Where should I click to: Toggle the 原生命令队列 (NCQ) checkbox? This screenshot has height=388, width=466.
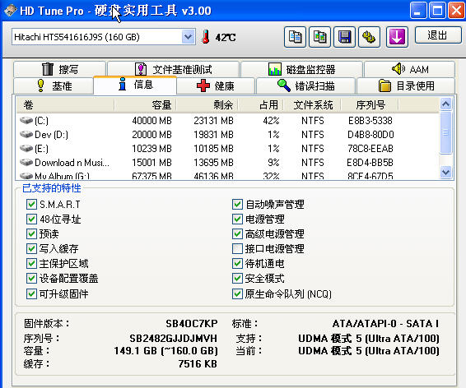[x=237, y=293]
